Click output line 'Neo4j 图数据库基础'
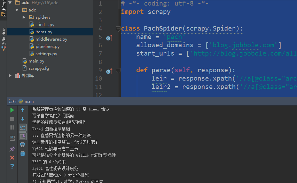Screen dimensions: 297x183 coord(51,129)
